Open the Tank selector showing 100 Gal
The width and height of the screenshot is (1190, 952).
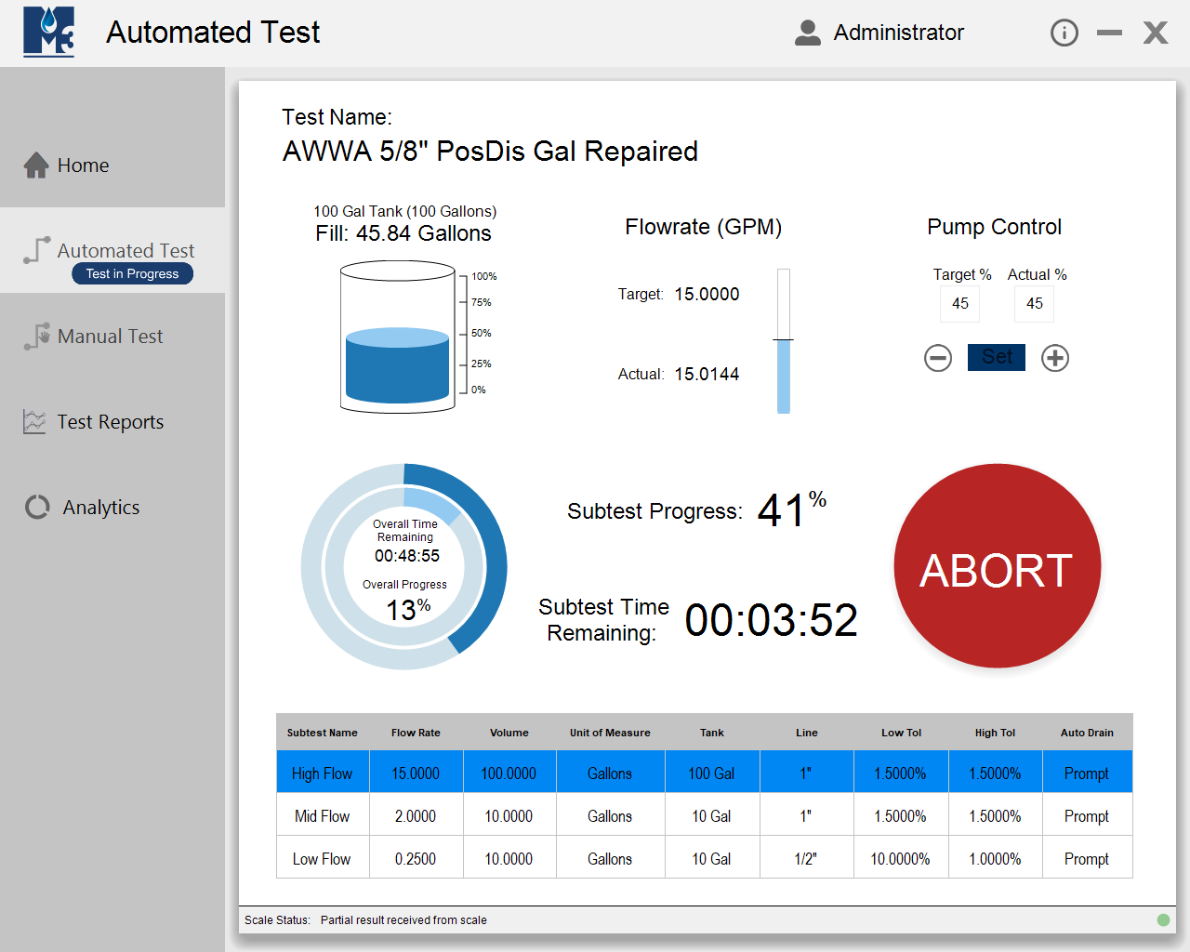coord(711,773)
